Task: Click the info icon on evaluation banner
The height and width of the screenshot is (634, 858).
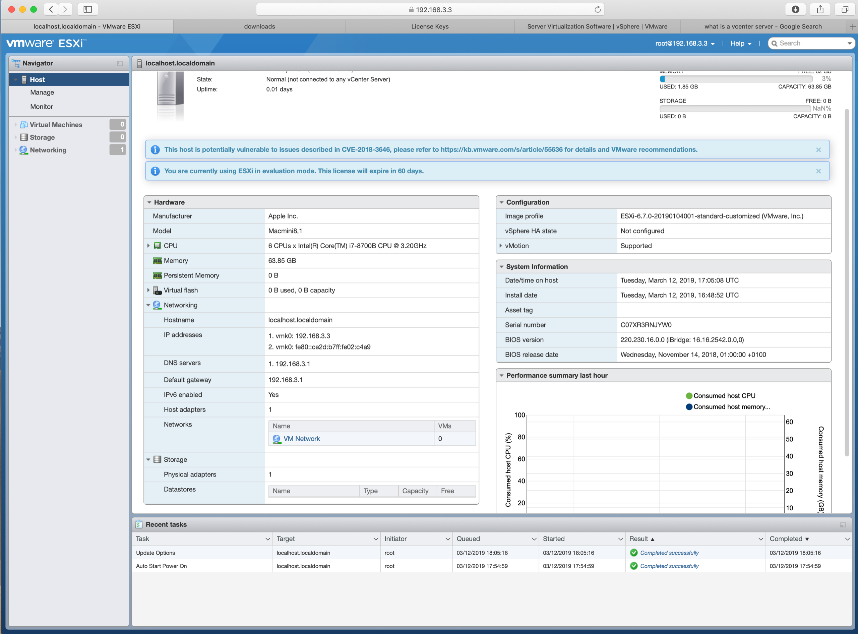Action: [155, 171]
